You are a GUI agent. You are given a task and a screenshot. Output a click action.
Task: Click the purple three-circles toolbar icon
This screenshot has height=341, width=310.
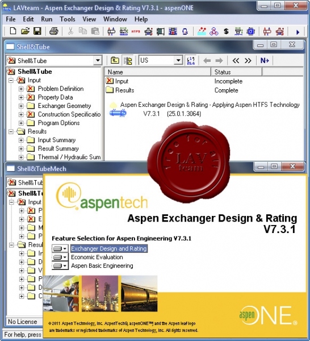coord(213,31)
